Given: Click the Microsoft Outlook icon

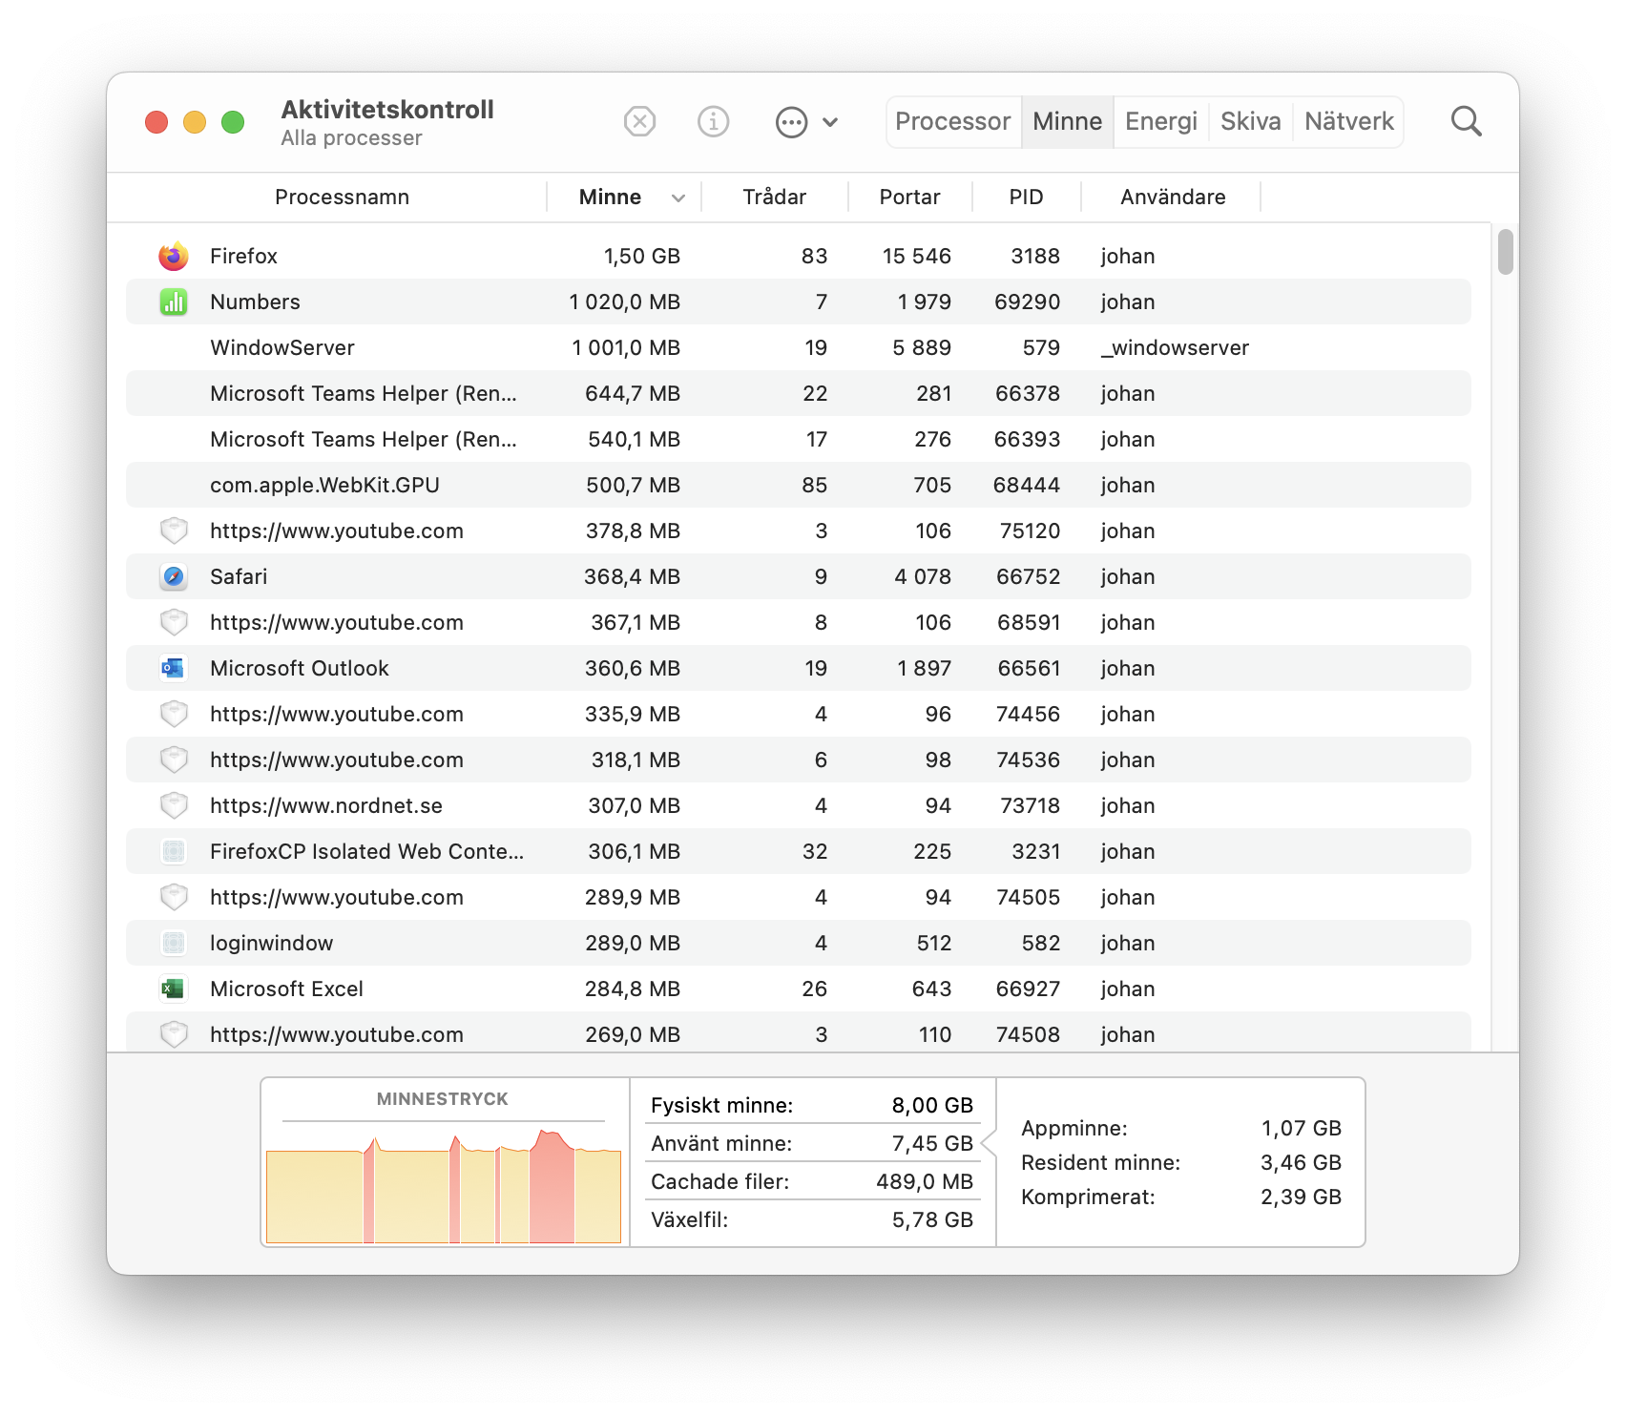Looking at the screenshot, I should 174,668.
